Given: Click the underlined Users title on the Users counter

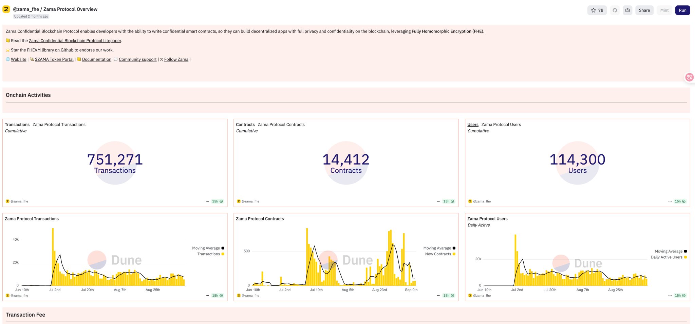Looking at the screenshot, I should click(473, 125).
